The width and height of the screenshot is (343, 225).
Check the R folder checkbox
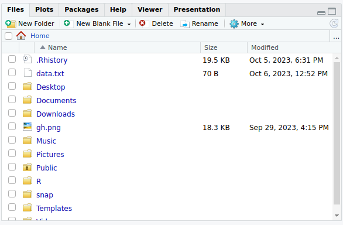[12, 180]
